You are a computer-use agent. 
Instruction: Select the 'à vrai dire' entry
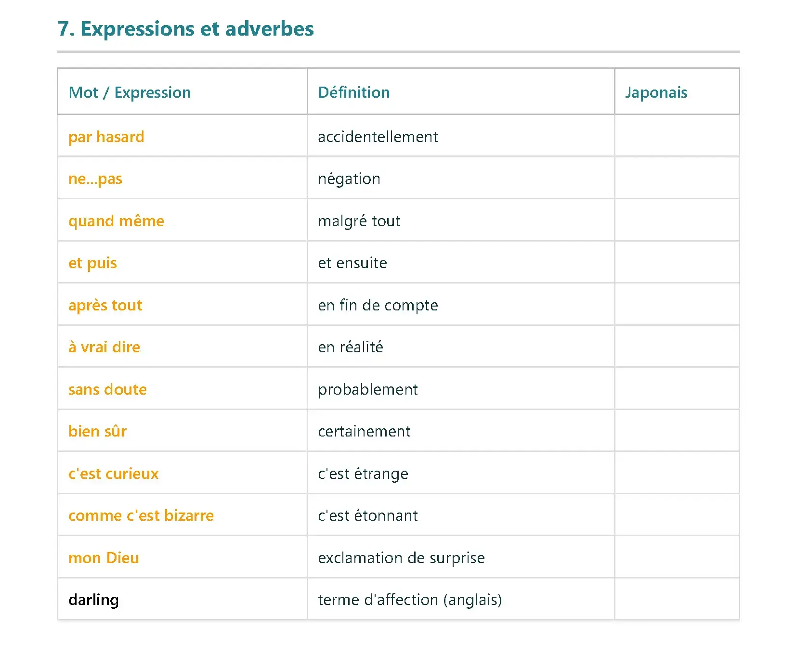click(x=104, y=347)
